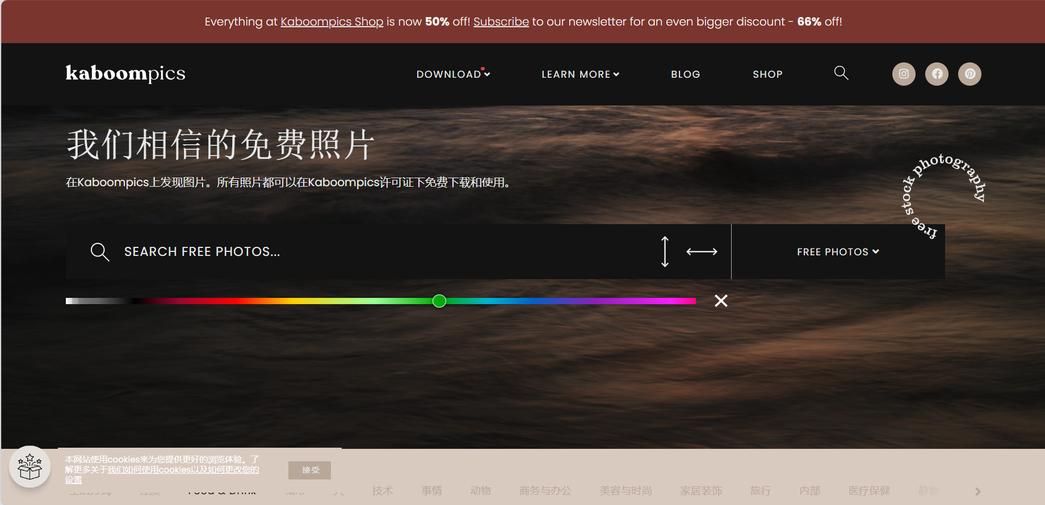Click the kaboompics logo
1045x505 pixels.
point(125,73)
